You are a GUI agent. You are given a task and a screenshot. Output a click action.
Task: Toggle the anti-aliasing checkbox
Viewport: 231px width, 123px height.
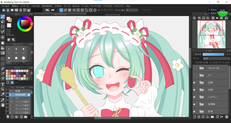point(99,10)
